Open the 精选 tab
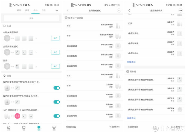The width and height of the screenshot is (186, 133). click(19, 10)
